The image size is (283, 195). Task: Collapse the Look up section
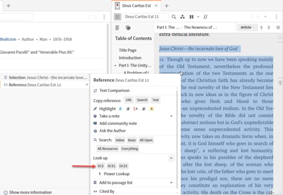pyautogui.click(x=171, y=158)
